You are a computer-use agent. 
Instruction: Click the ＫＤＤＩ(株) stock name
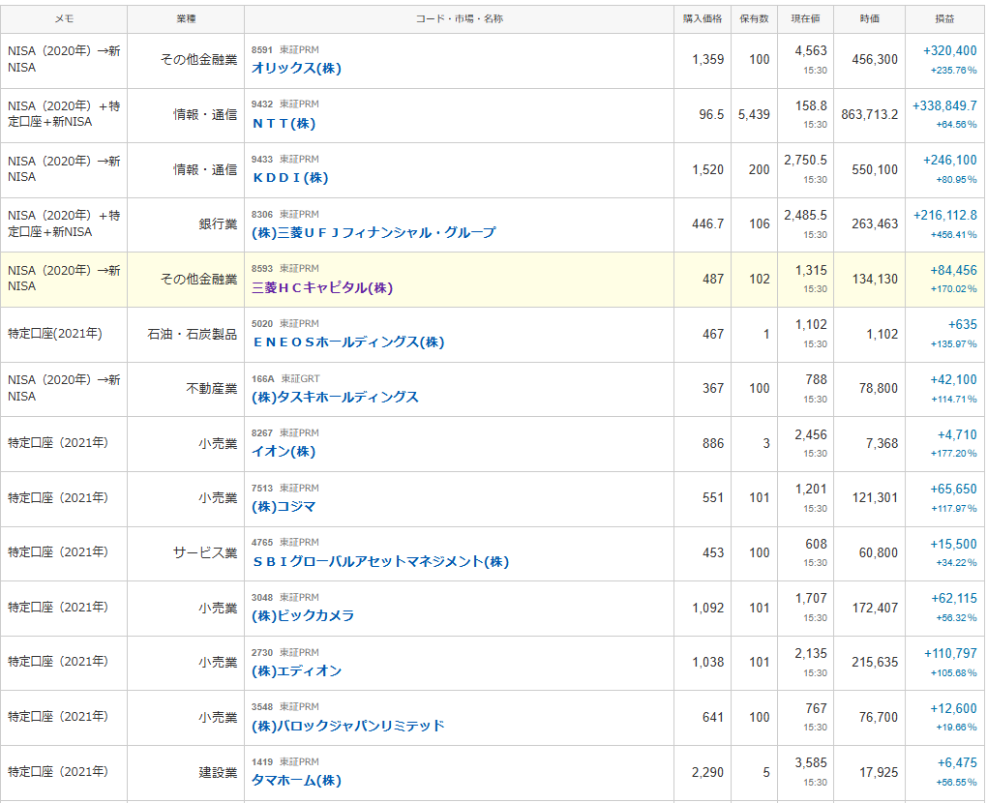[x=289, y=178]
